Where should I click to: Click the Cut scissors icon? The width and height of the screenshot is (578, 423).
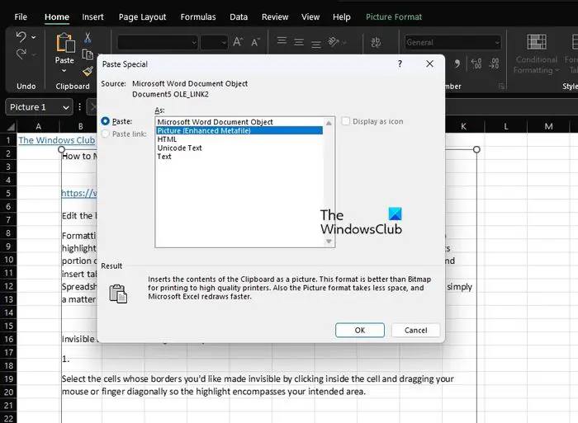coord(88,38)
